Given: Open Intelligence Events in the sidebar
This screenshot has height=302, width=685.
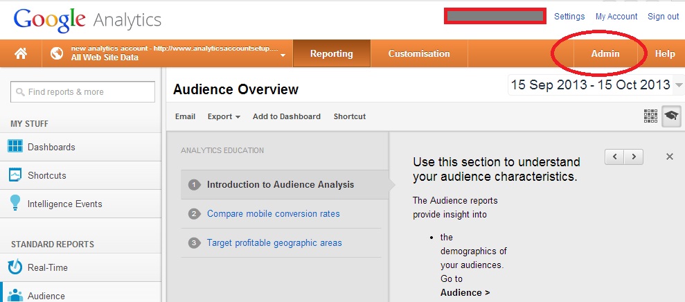Looking at the screenshot, I should pyautogui.click(x=80, y=204).
